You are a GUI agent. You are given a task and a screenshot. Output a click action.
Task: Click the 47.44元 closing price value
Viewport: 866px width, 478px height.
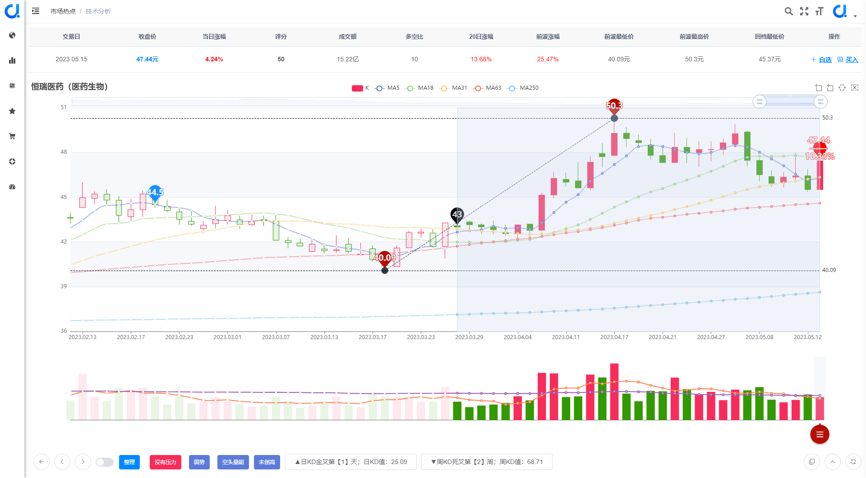pos(147,59)
